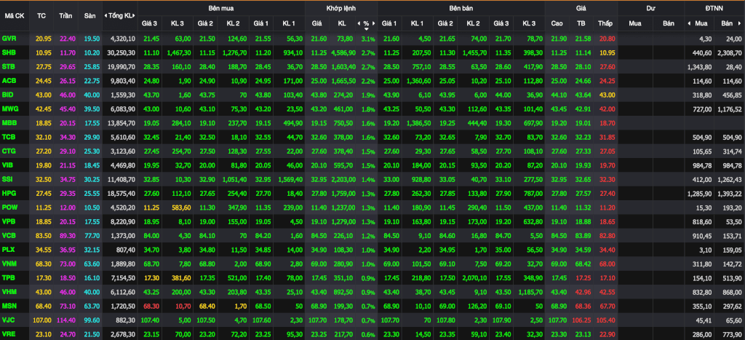Open the VCB stock symbol

tap(9, 235)
